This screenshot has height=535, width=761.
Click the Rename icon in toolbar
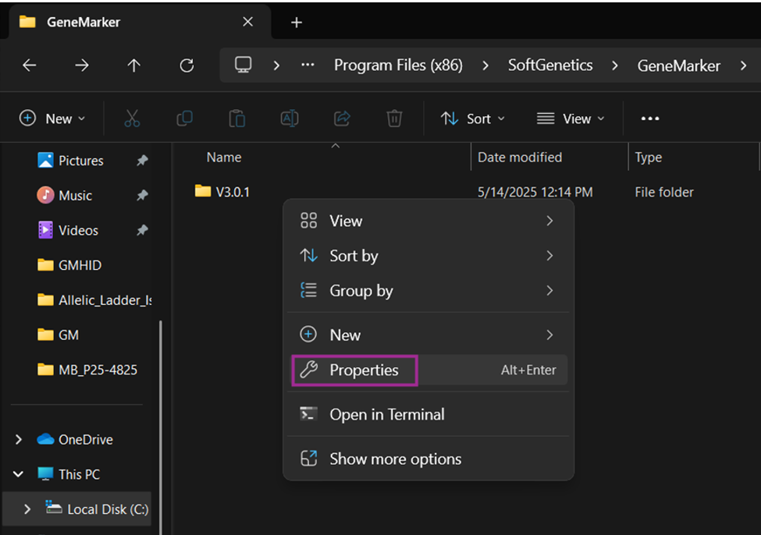290,119
